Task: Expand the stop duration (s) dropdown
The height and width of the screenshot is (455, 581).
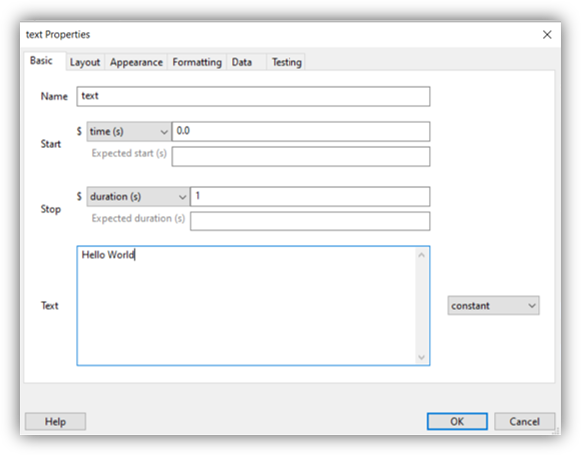Action: pyautogui.click(x=138, y=196)
